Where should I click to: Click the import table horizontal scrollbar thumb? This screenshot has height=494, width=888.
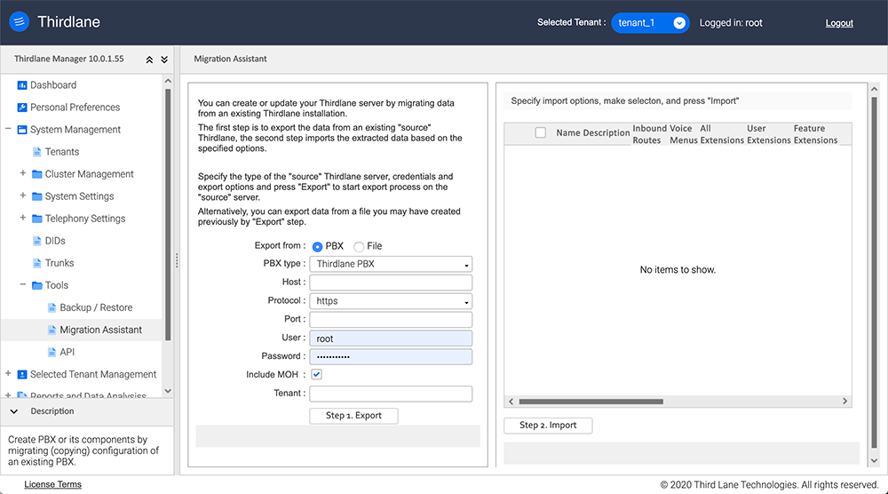click(x=591, y=402)
